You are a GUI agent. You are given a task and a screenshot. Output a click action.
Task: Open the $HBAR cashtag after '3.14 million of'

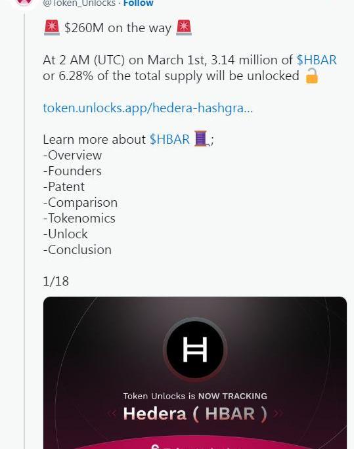(317, 60)
